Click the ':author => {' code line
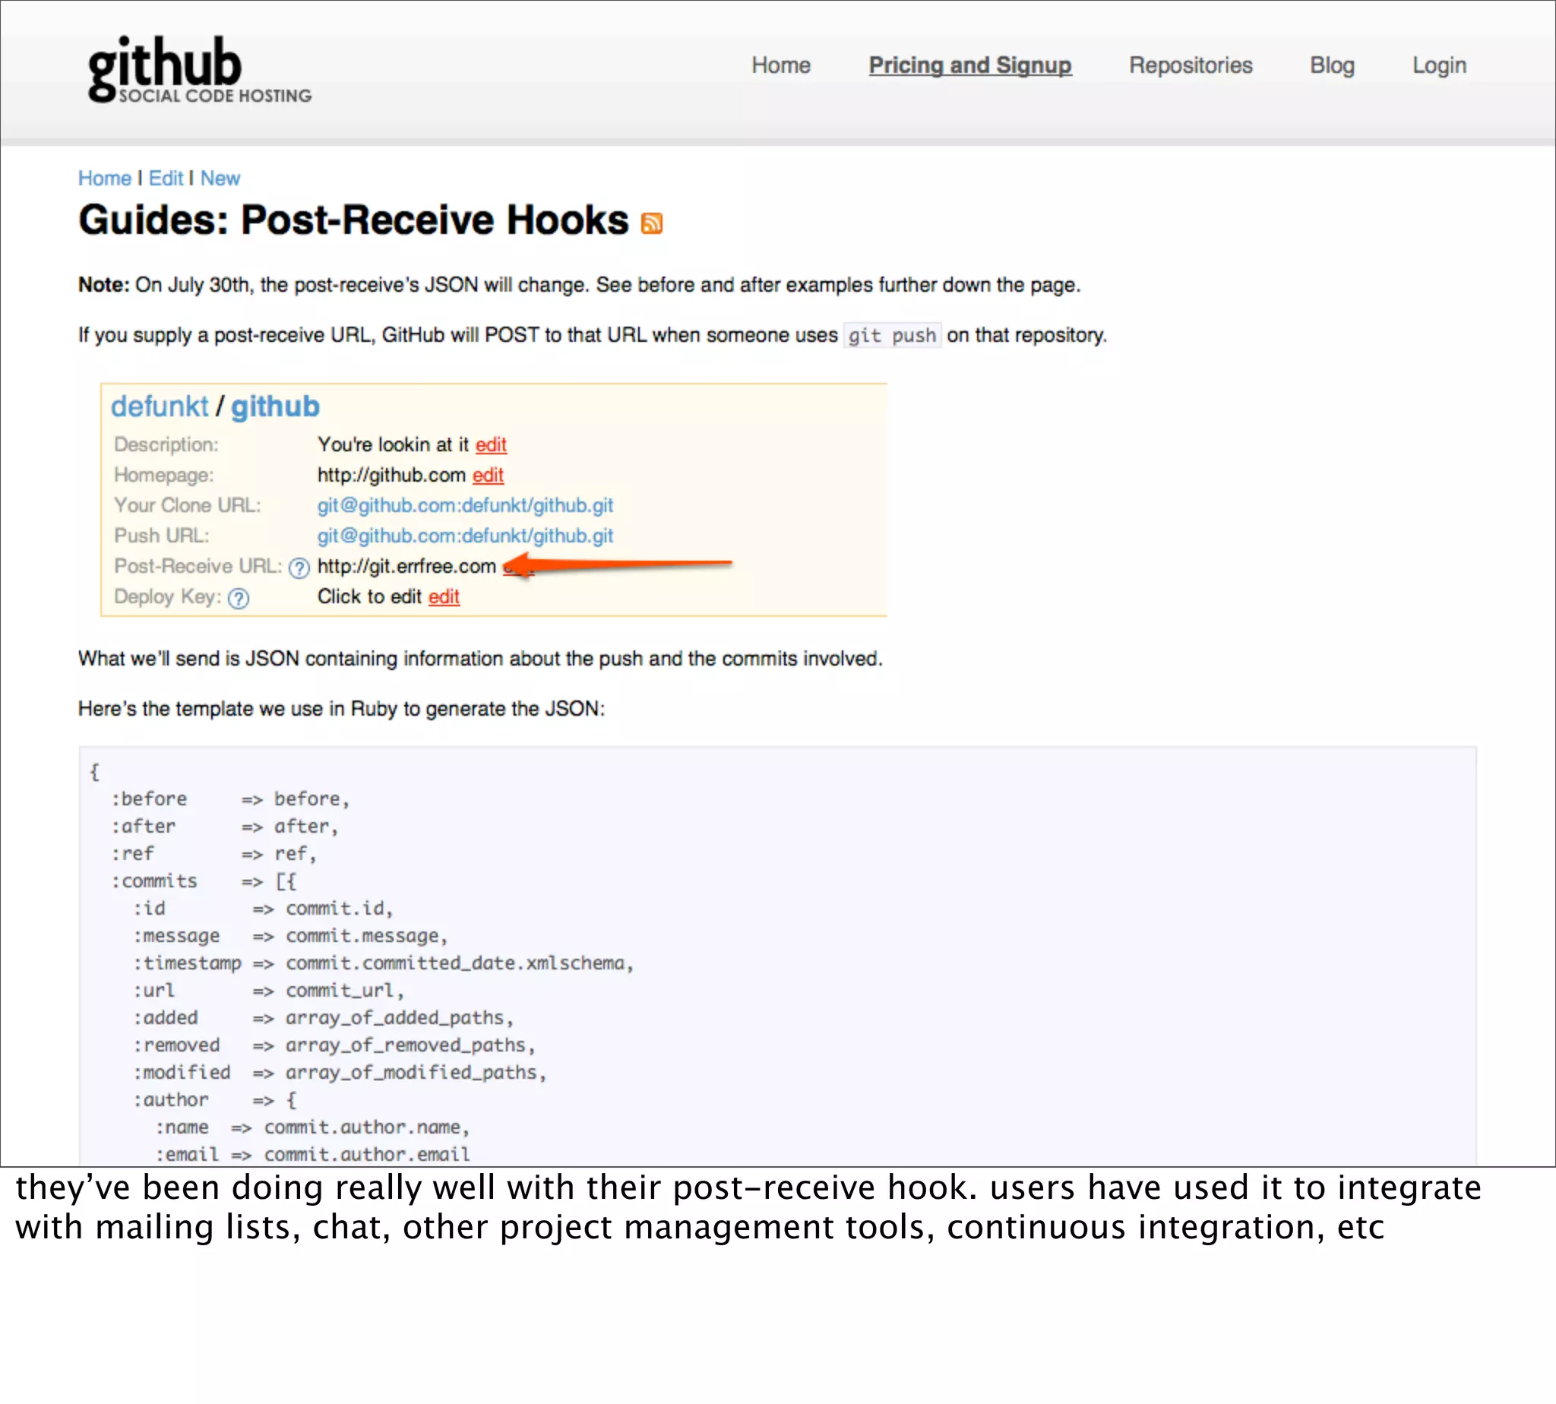 pyautogui.click(x=214, y=1100)
